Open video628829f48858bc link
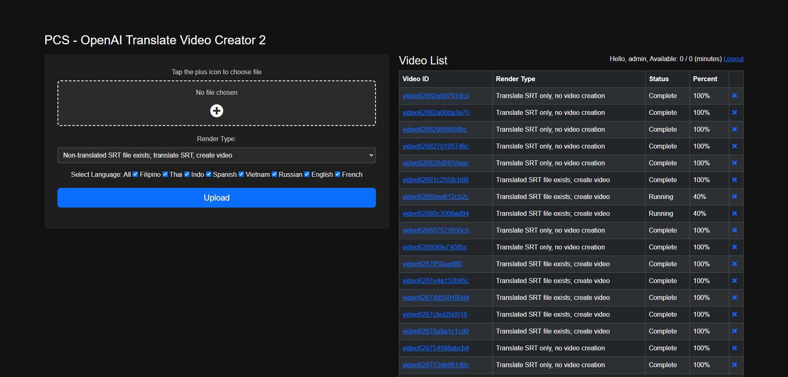The height and width of the screenshot is (377, 788). pos(435,129)
